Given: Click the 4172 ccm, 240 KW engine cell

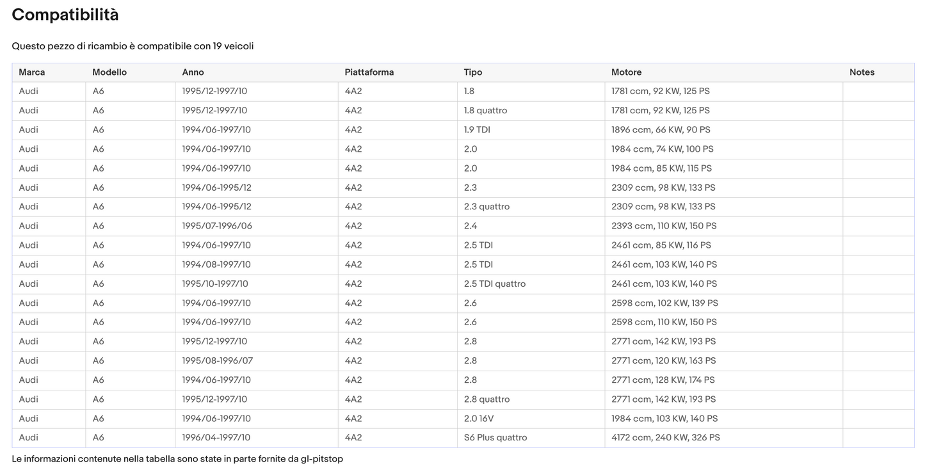Looking at the screenshot, I should click(x=665, y=438).
